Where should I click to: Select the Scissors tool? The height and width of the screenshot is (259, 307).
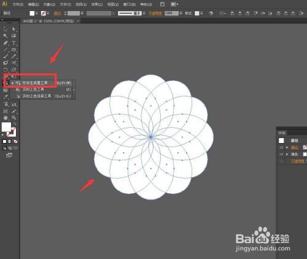click(x=14, y=63)
